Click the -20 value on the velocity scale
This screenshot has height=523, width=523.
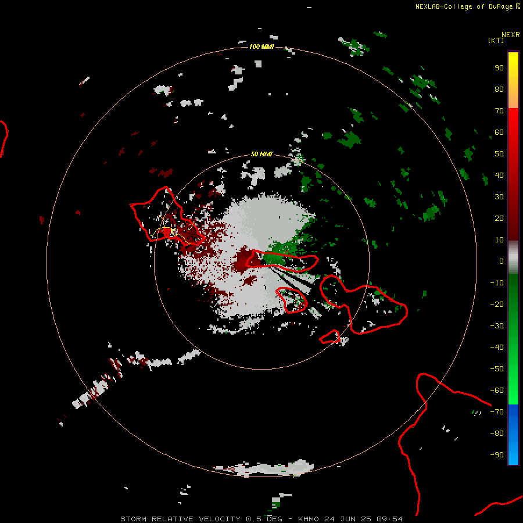click(497, 304)
